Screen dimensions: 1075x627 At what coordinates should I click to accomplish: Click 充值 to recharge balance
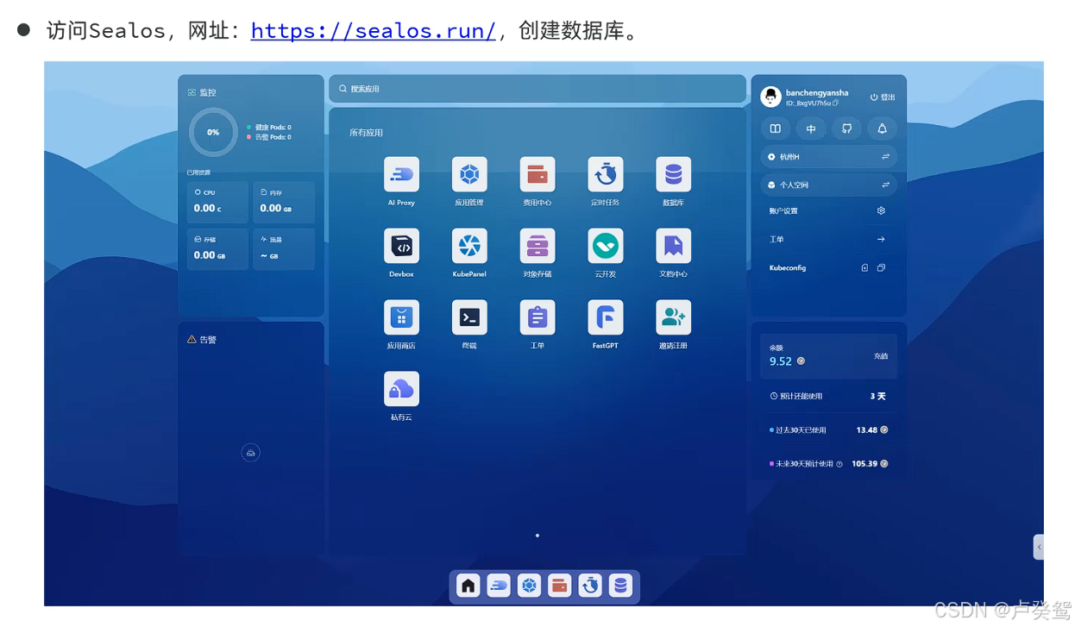point(881,355)
